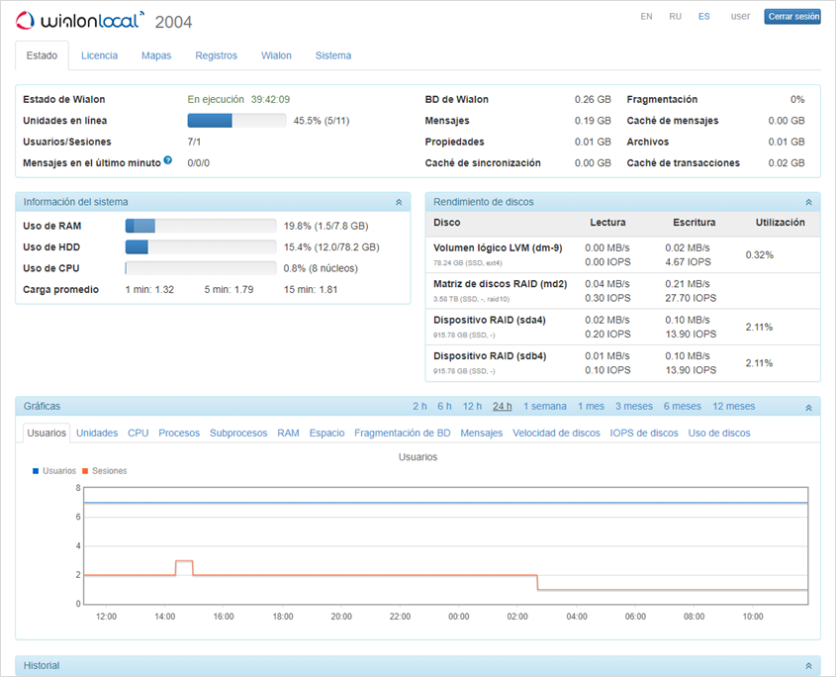836x677 pixels.
Task: Click the Volumen lógico LVM (dm-9) disk name
Action: 498,248
